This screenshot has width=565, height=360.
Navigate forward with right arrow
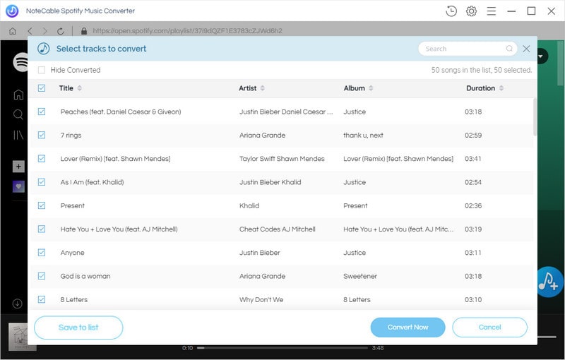(x=44, y=31)
